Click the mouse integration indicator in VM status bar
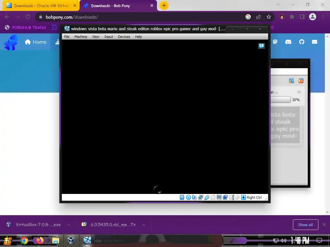 [x=238, y=197]
